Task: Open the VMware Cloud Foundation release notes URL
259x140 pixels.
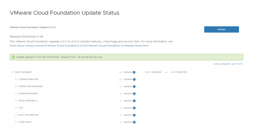Action: point(79,46)
